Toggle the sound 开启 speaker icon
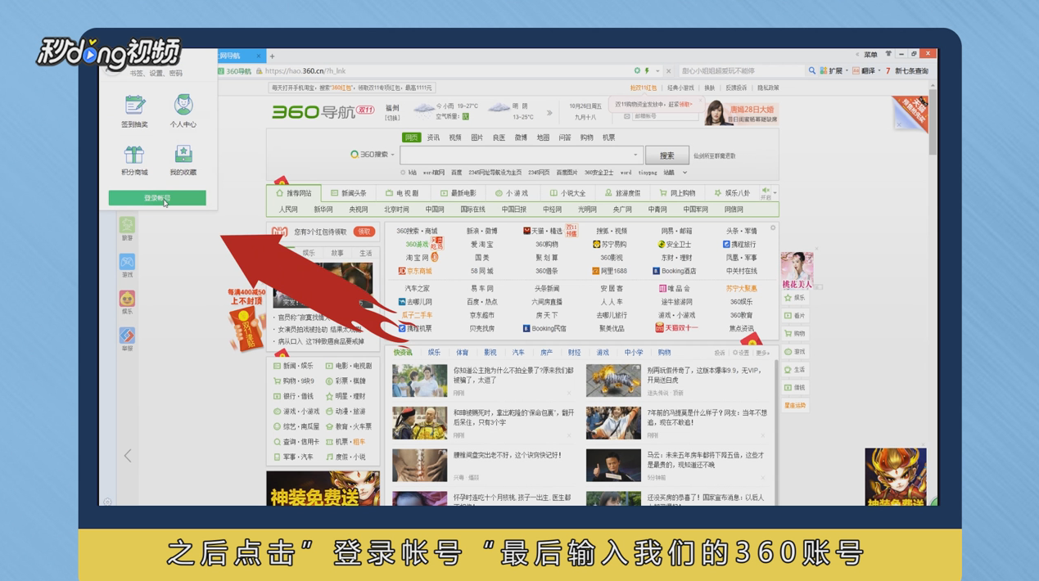The width and height of the screenshot is (1039, 581). (766, 193)
